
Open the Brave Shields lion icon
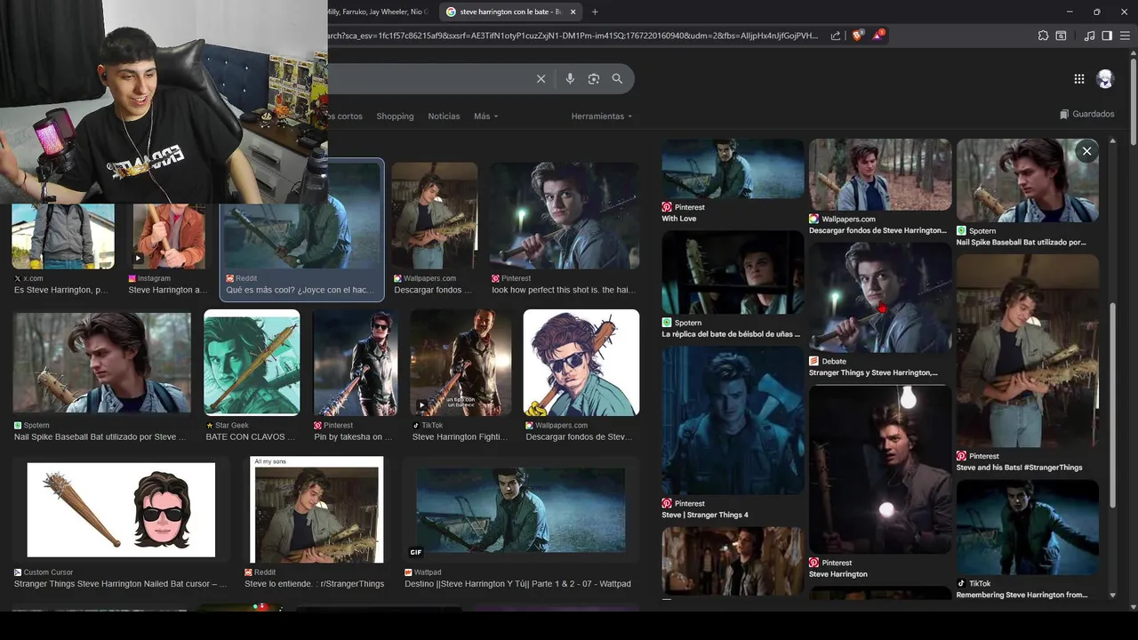[x=857, y=36]
